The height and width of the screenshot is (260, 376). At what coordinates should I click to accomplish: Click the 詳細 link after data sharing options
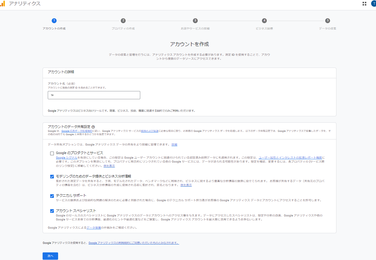174,144
